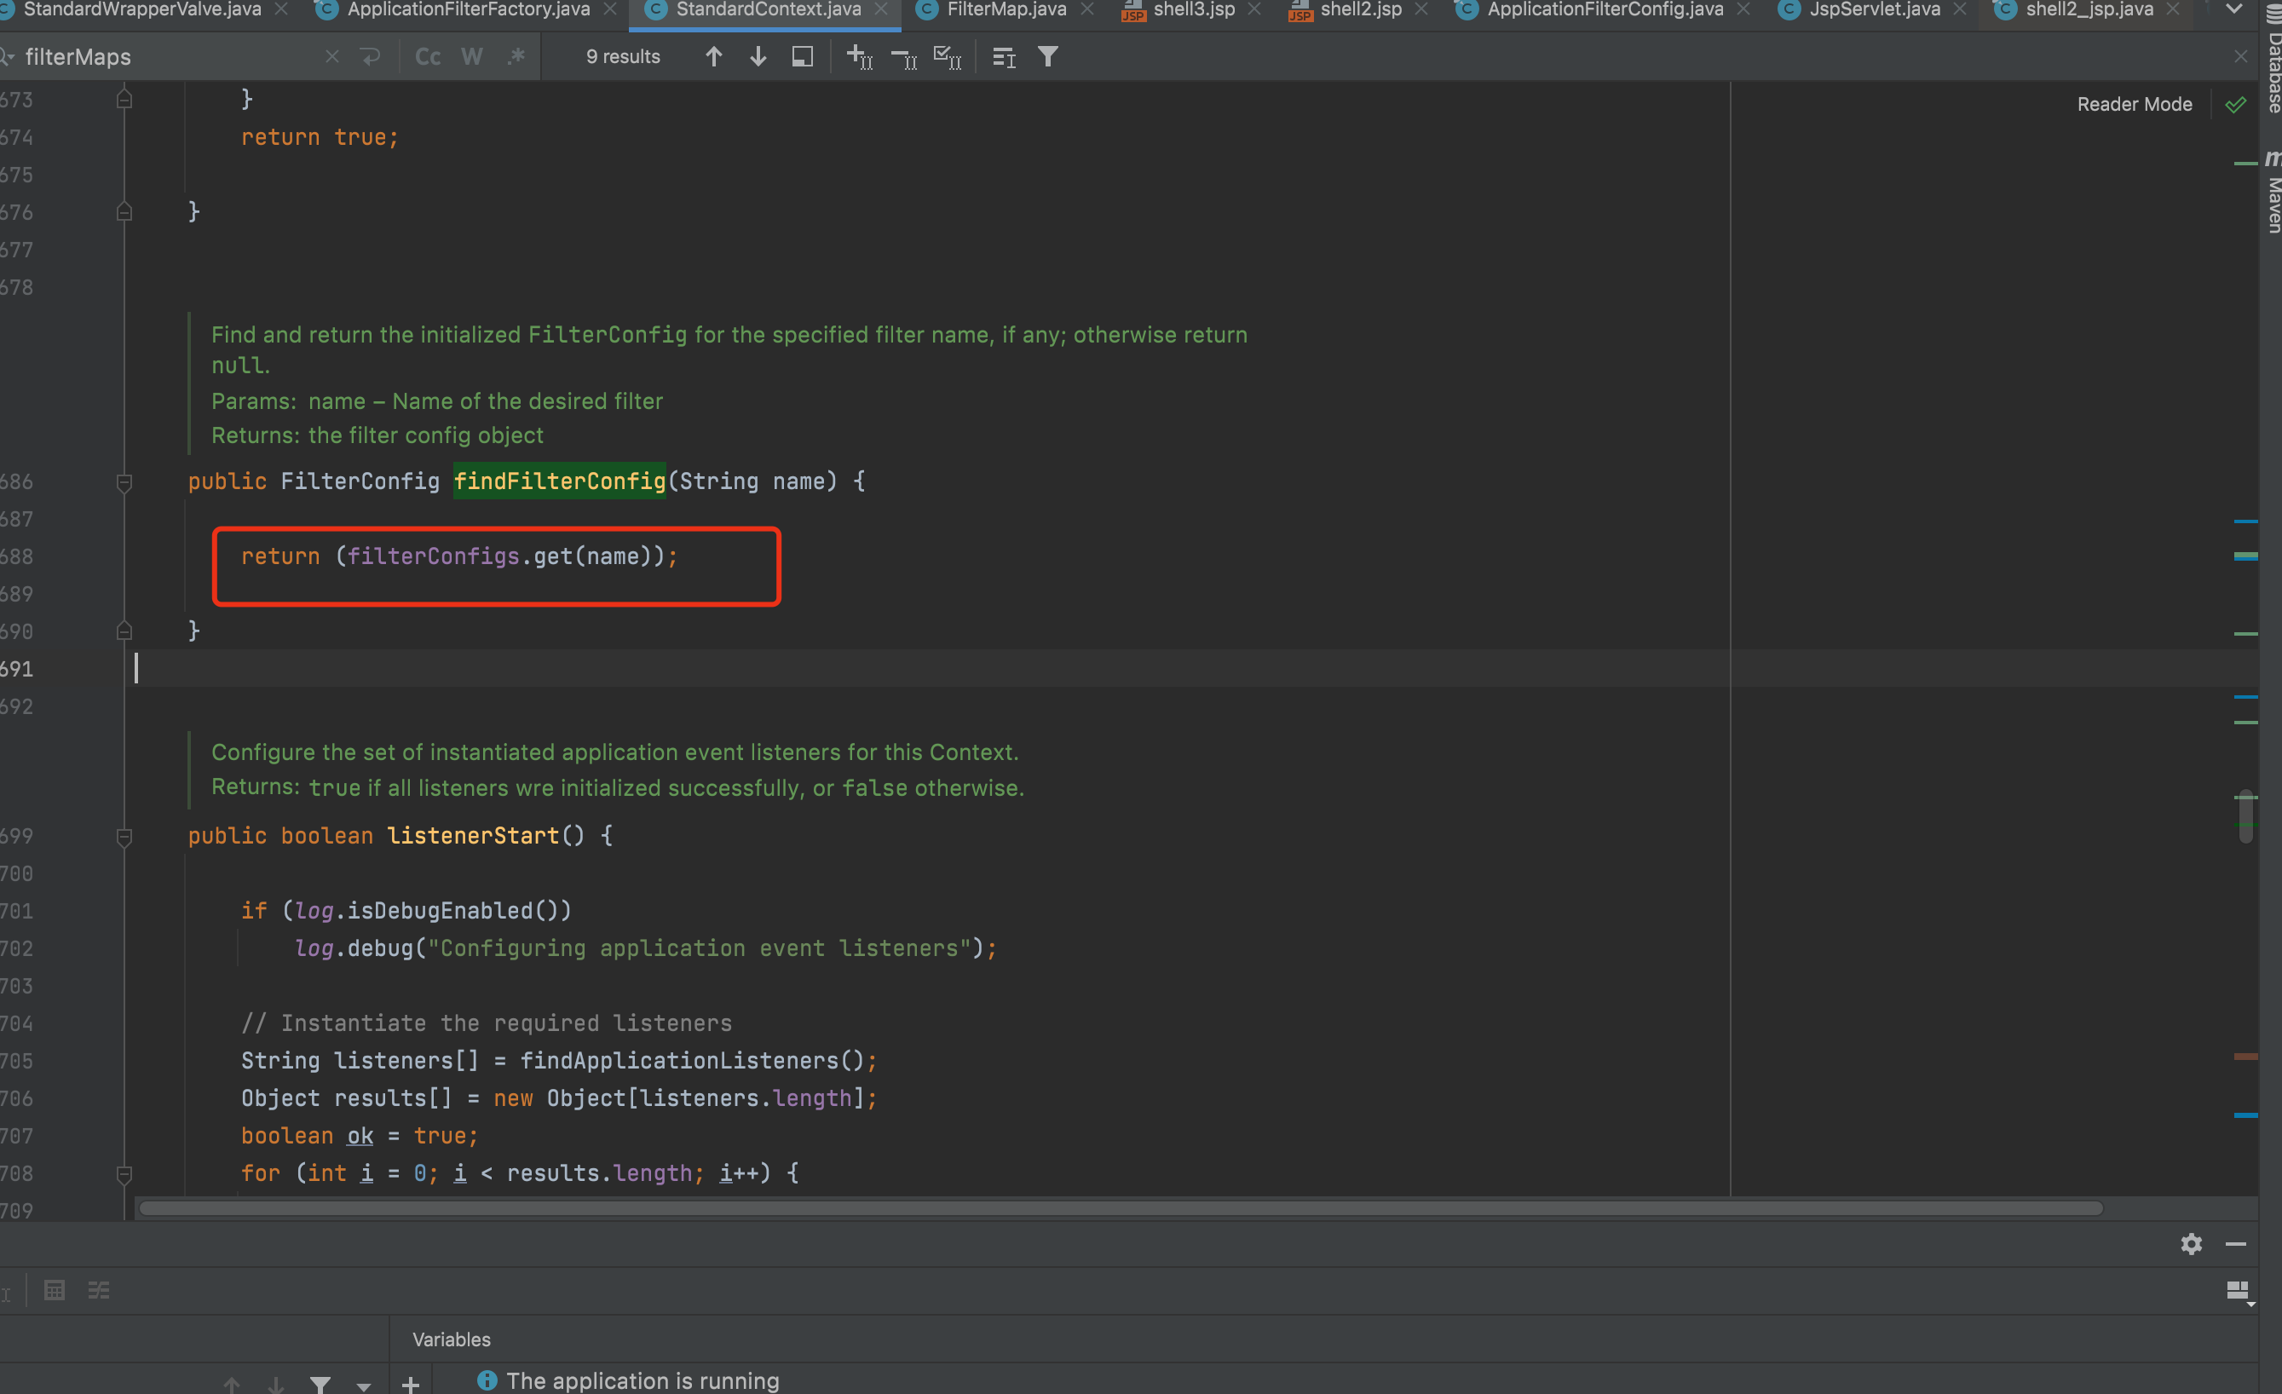
Task: Collapse for loop fold at line 708
Action: click(124, 1173)
